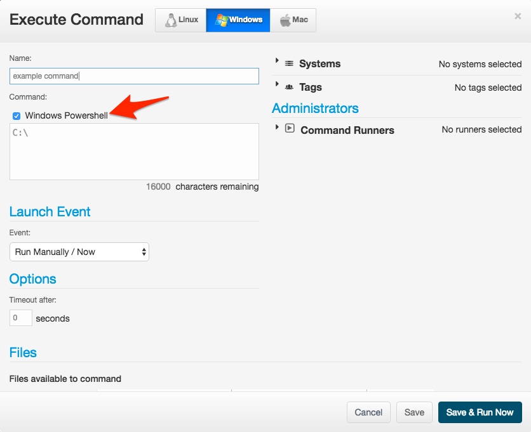Image resolution: width=531 pixels, height=432 pixels.
Task: Expand the Tags section triangle
Action: pyautogui.click(x=277, y=84)
